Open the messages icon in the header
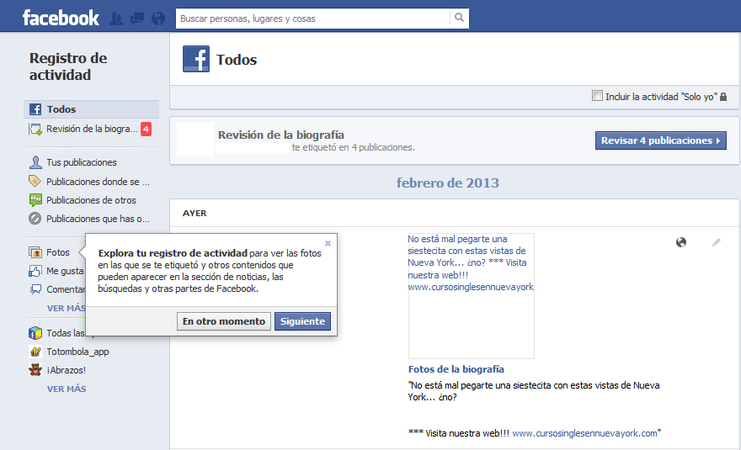The height and width of the screenshot is (450, 741). coord(137,19)
